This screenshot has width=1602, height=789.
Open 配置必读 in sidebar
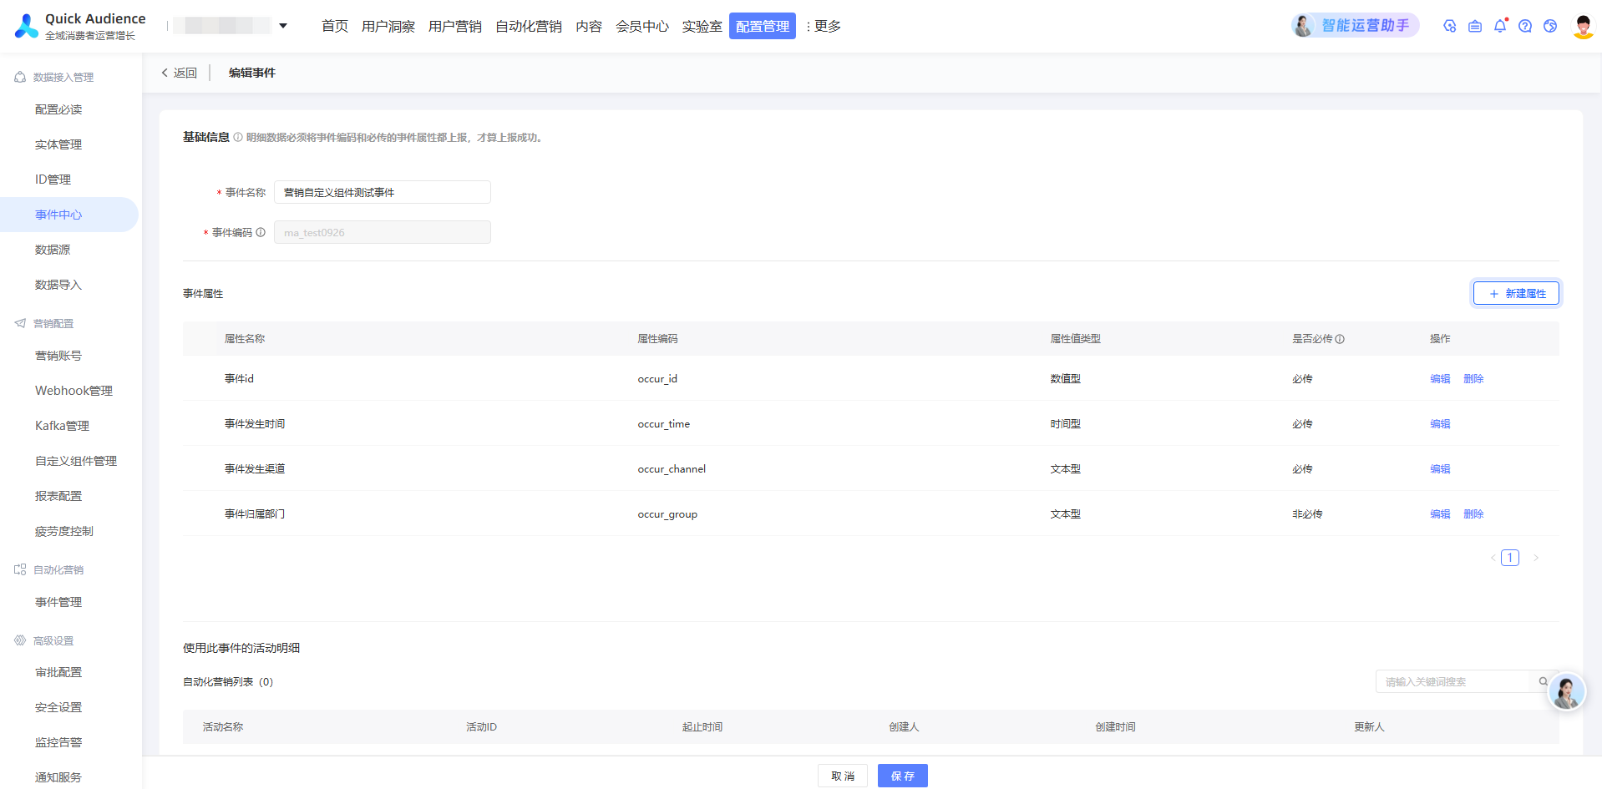pos(58,109)
